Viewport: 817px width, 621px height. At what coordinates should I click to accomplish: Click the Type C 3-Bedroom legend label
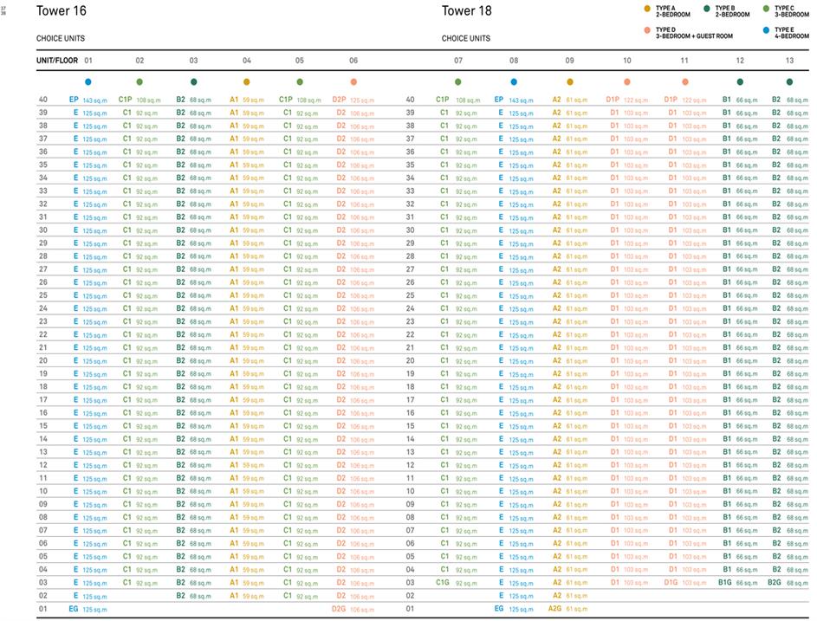pyautogui.click(x=791, y=11)
